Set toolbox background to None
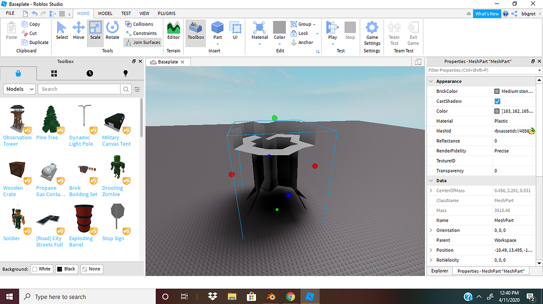Image resolution: width=543 pixels, height=304 pixels. pyautogui.click(x=91, y=269)
